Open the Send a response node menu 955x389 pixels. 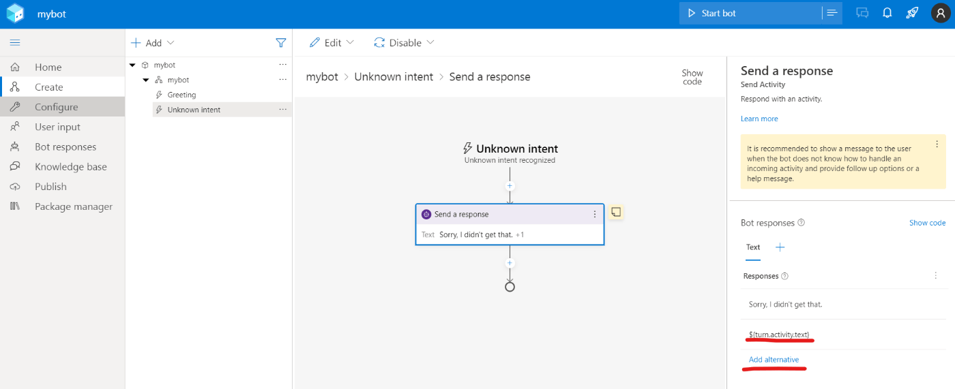coord(595,215)
